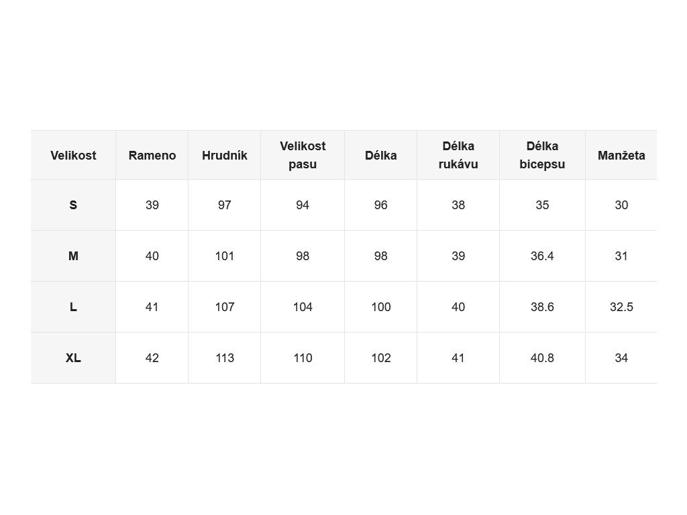Click the Hrudník header cell
This screenshot has width=687, height=515.
tap(224, 155)
